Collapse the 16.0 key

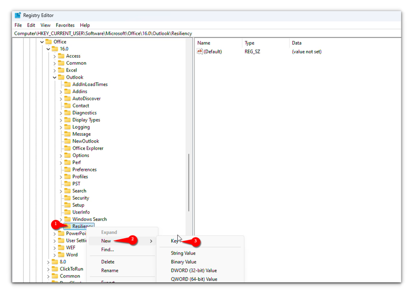pos(48,49)
